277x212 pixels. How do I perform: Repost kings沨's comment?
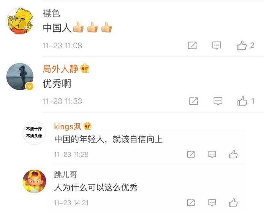click(x=191, y=154)
